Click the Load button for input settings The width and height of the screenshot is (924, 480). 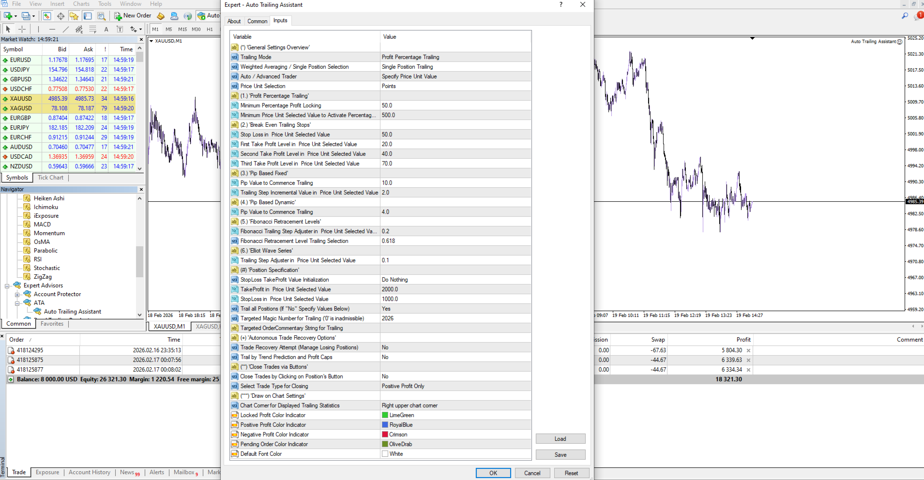click(x=560, y=439)
